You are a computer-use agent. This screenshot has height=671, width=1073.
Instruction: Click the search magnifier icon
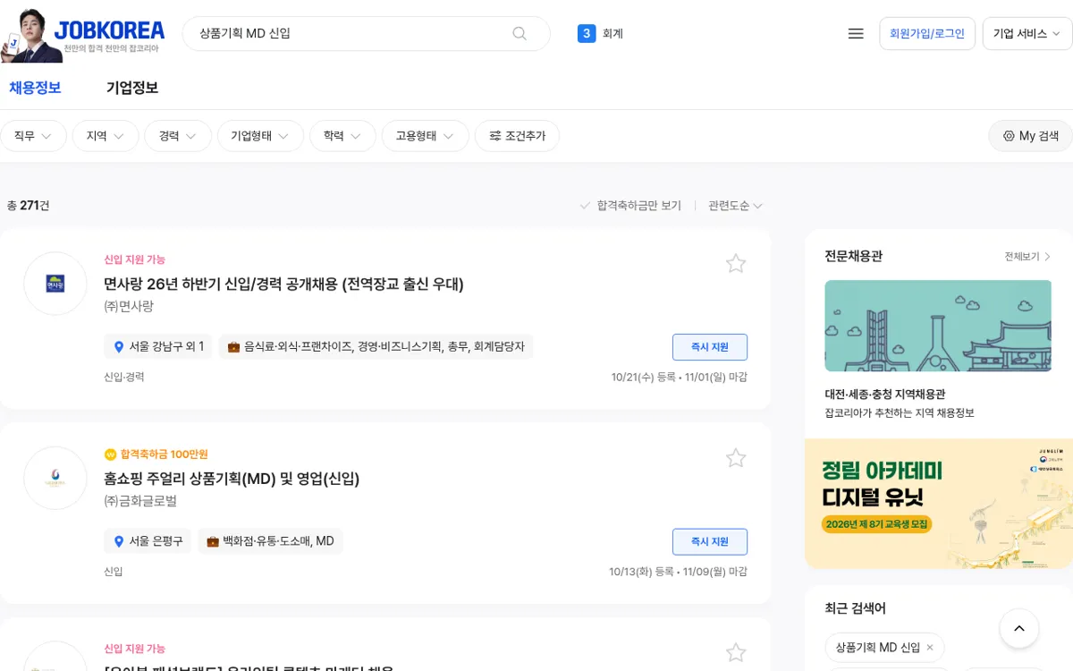520,33
